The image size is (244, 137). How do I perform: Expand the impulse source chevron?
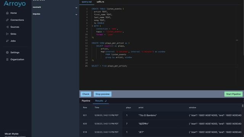coord(76,14)
